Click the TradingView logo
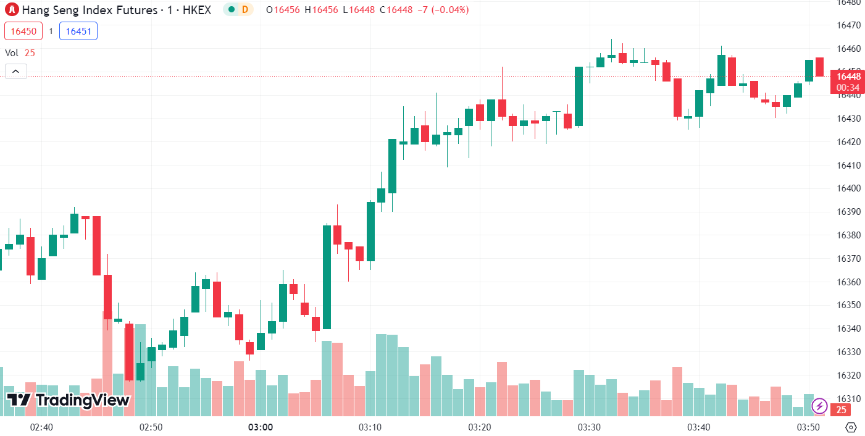Screen dimensions: 865x436 [x=69, y=400]
